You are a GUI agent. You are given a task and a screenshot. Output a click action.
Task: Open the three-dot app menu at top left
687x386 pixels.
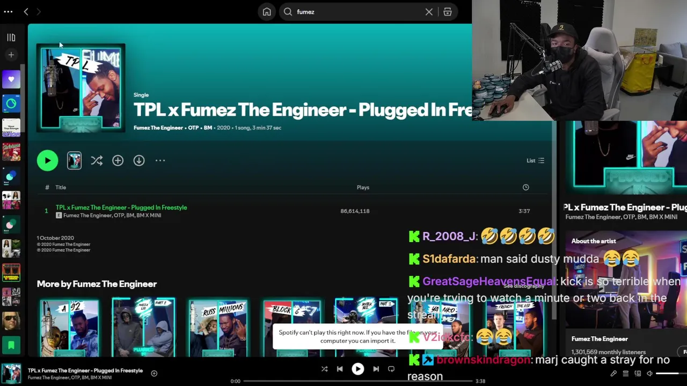click(x=8, y=12)
